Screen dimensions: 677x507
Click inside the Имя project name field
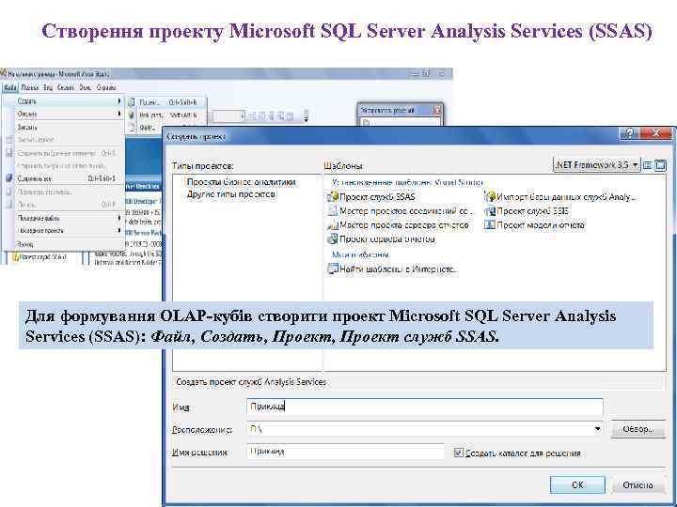(x=425, y=407)
